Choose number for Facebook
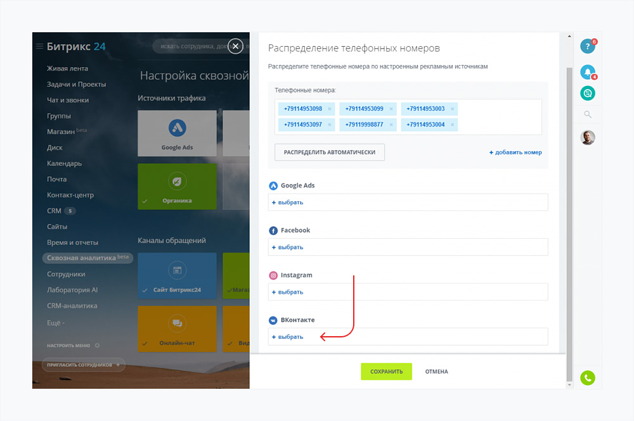 pyautogui.click(x=287, y=247)
